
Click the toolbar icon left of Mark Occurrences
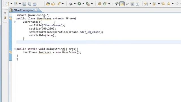pyautogui.click(x=117, y=4)
